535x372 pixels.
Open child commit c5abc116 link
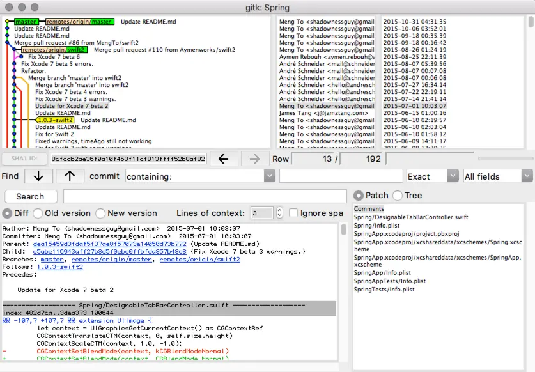pos(109,252)
